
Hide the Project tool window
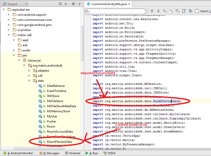click(80, 4)
